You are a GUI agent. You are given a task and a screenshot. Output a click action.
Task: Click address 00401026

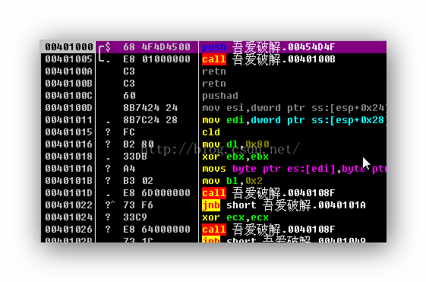pyautogui.click(x=69, y=230)
